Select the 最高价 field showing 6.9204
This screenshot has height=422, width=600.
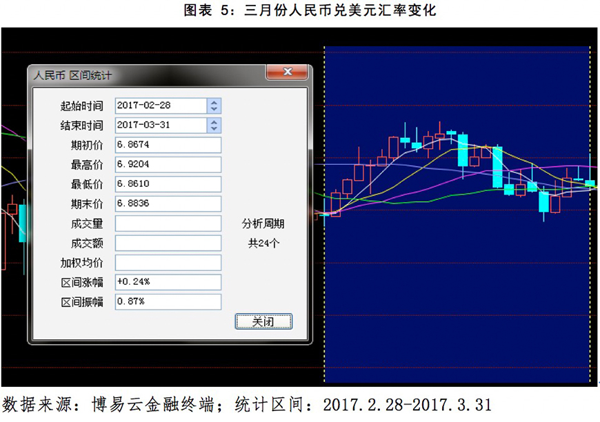click(x=168, y=165)
